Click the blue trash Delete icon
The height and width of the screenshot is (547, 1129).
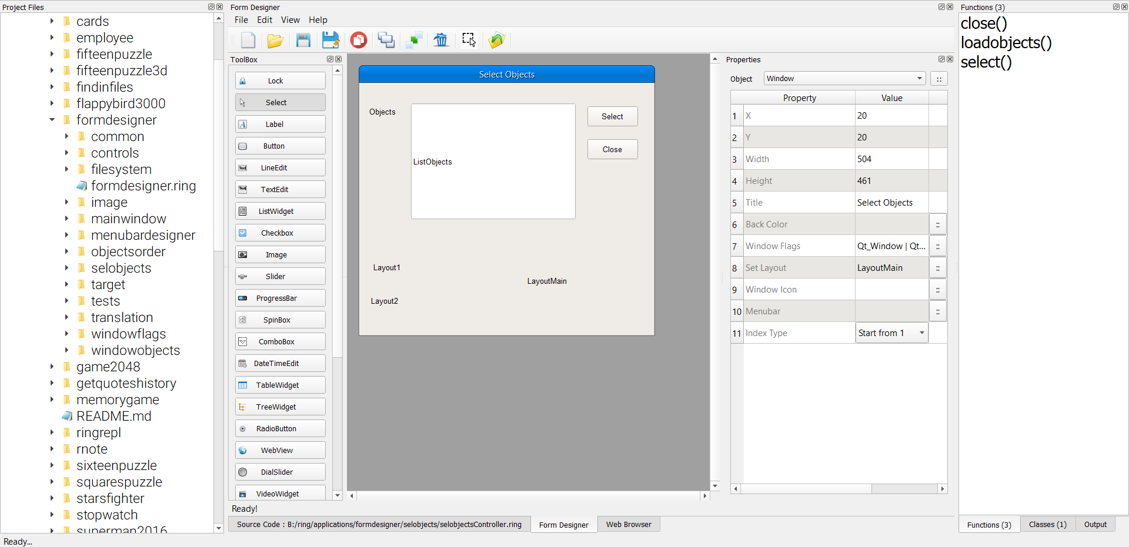point(441,40)
